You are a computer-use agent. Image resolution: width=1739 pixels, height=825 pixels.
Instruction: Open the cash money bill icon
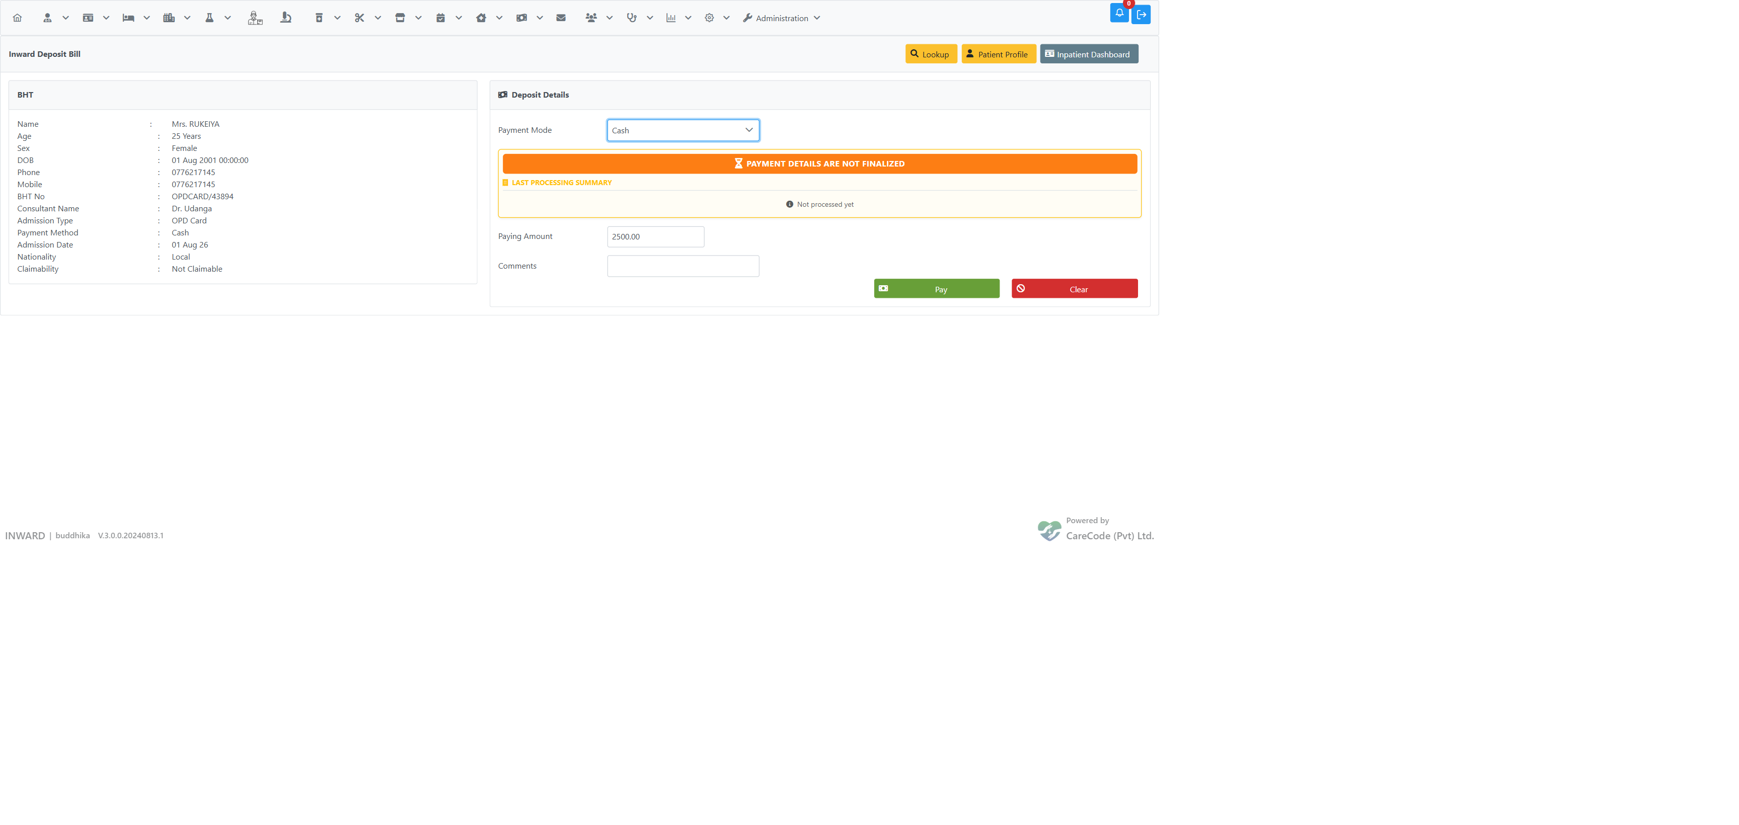click(521, 18)
